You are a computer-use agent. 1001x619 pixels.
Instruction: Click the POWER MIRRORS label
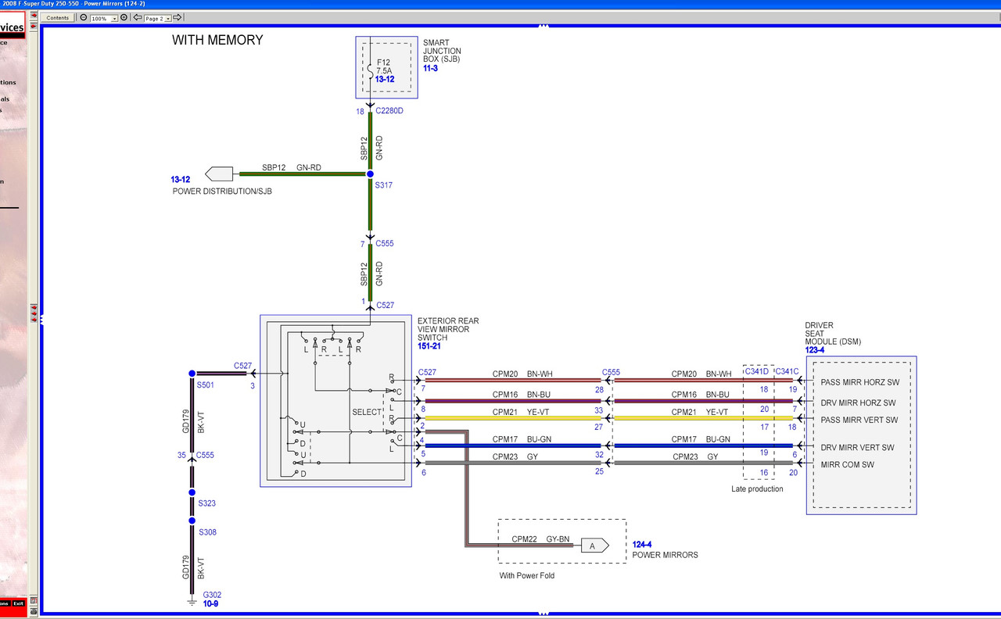point(665,555)
